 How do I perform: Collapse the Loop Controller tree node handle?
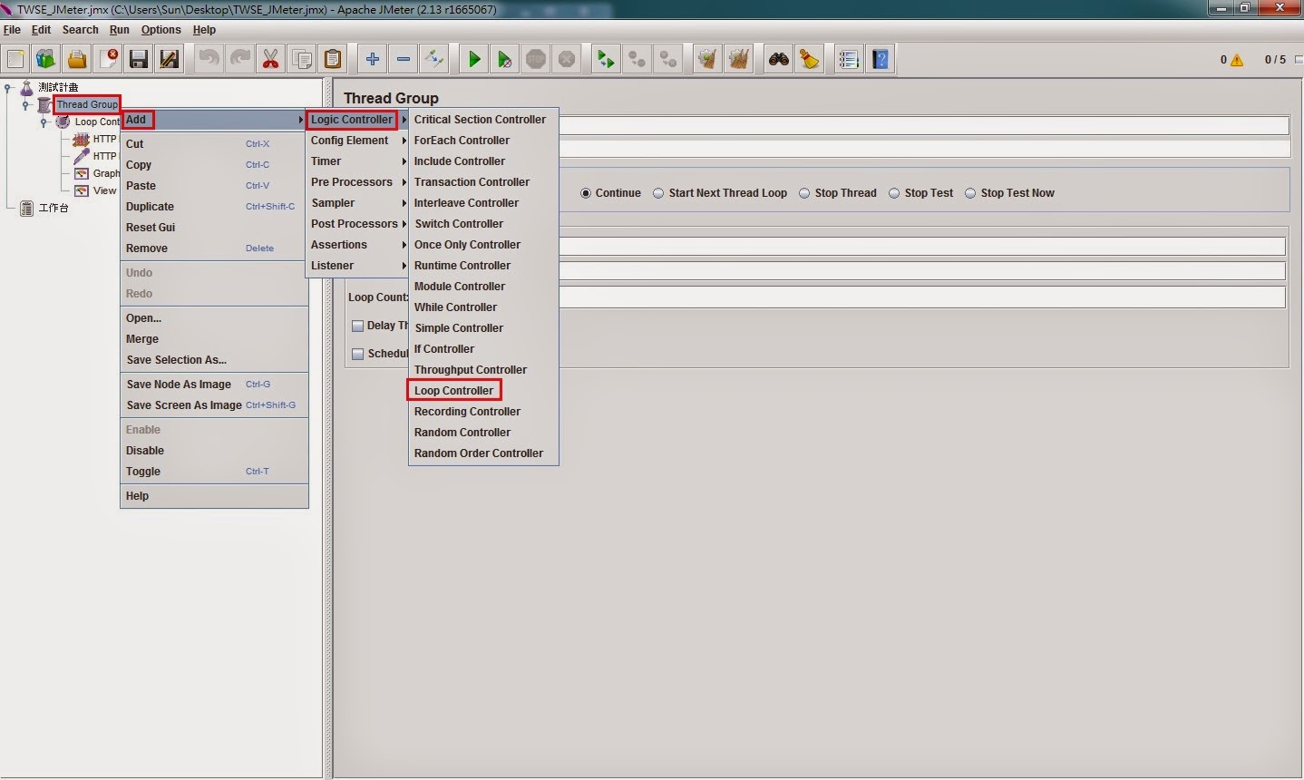tap(44, 122)
